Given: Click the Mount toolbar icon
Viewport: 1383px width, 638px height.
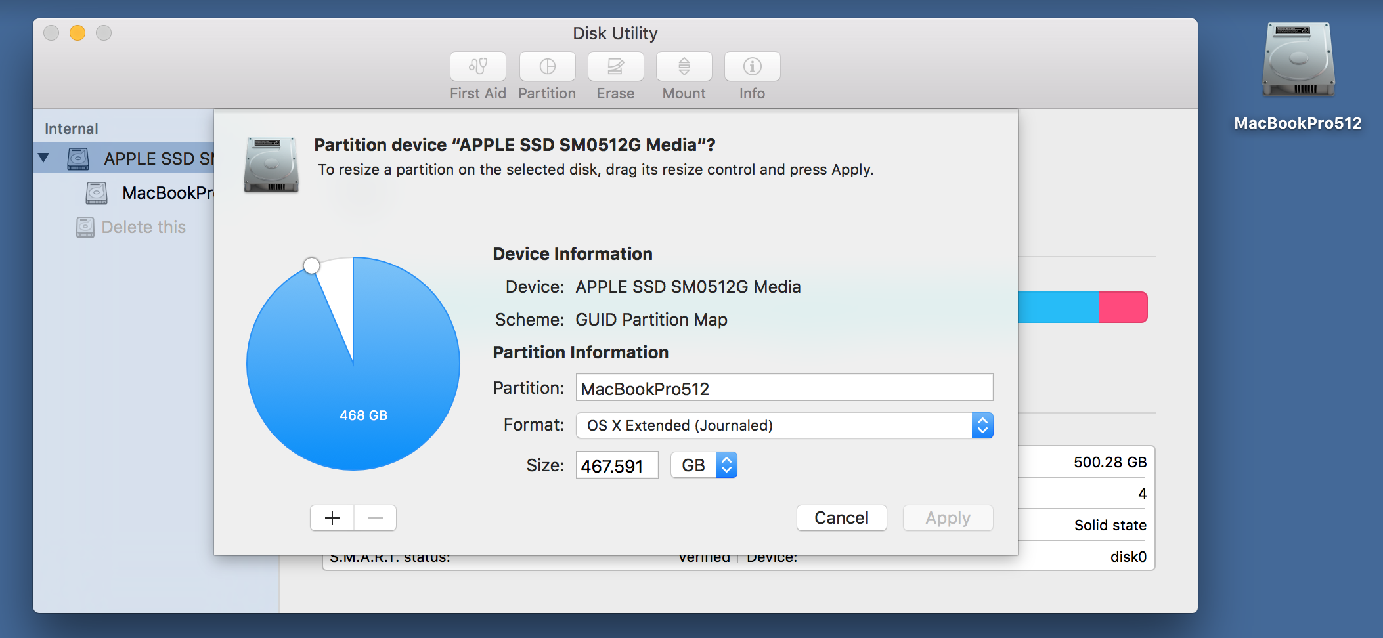Looking at the screenshot, I should (x=684, y=66).
